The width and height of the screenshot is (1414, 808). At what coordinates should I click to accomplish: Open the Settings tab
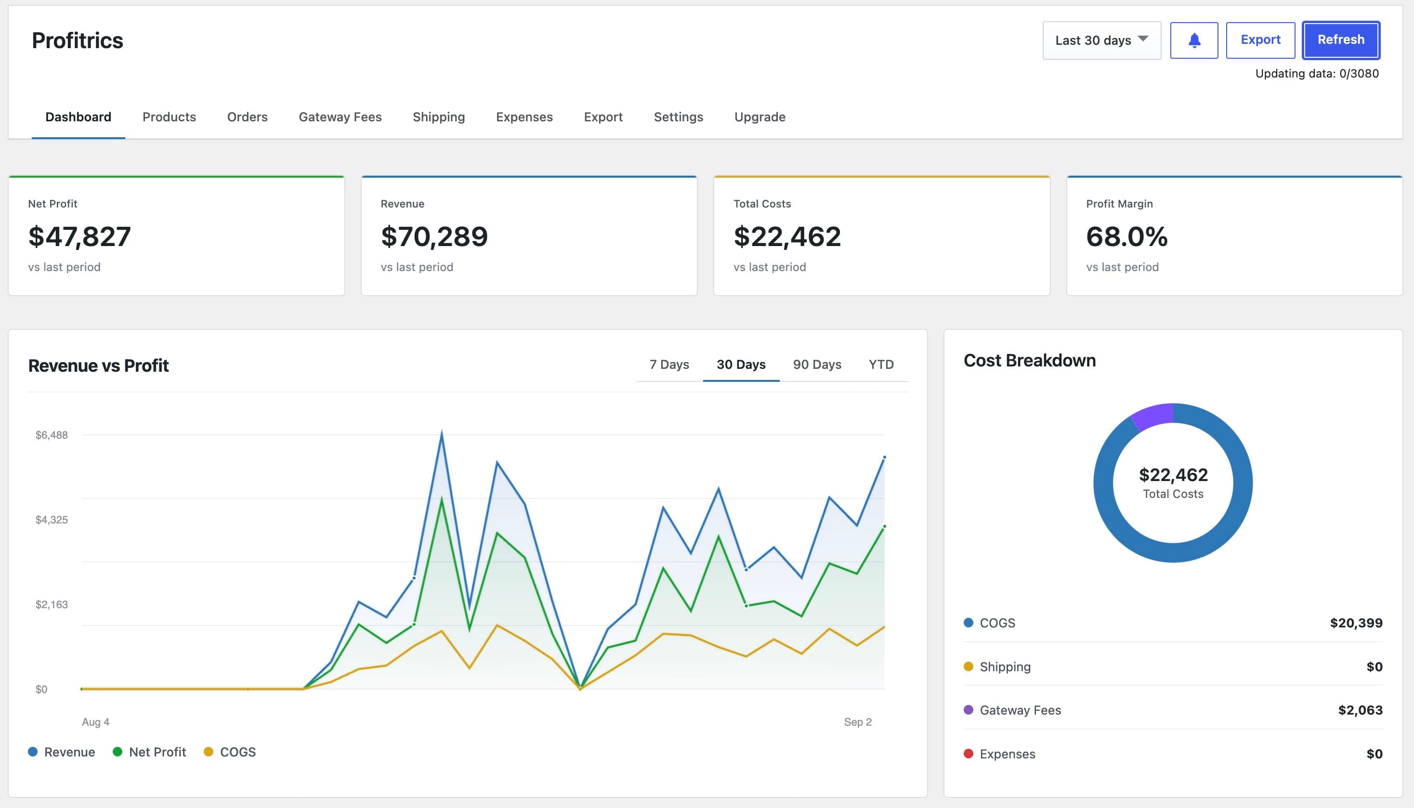click(679, 117)
